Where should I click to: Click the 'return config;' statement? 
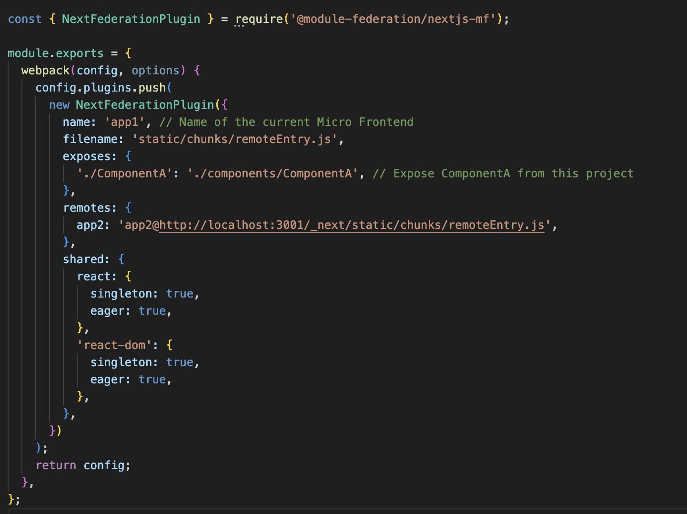coord(83,465)
